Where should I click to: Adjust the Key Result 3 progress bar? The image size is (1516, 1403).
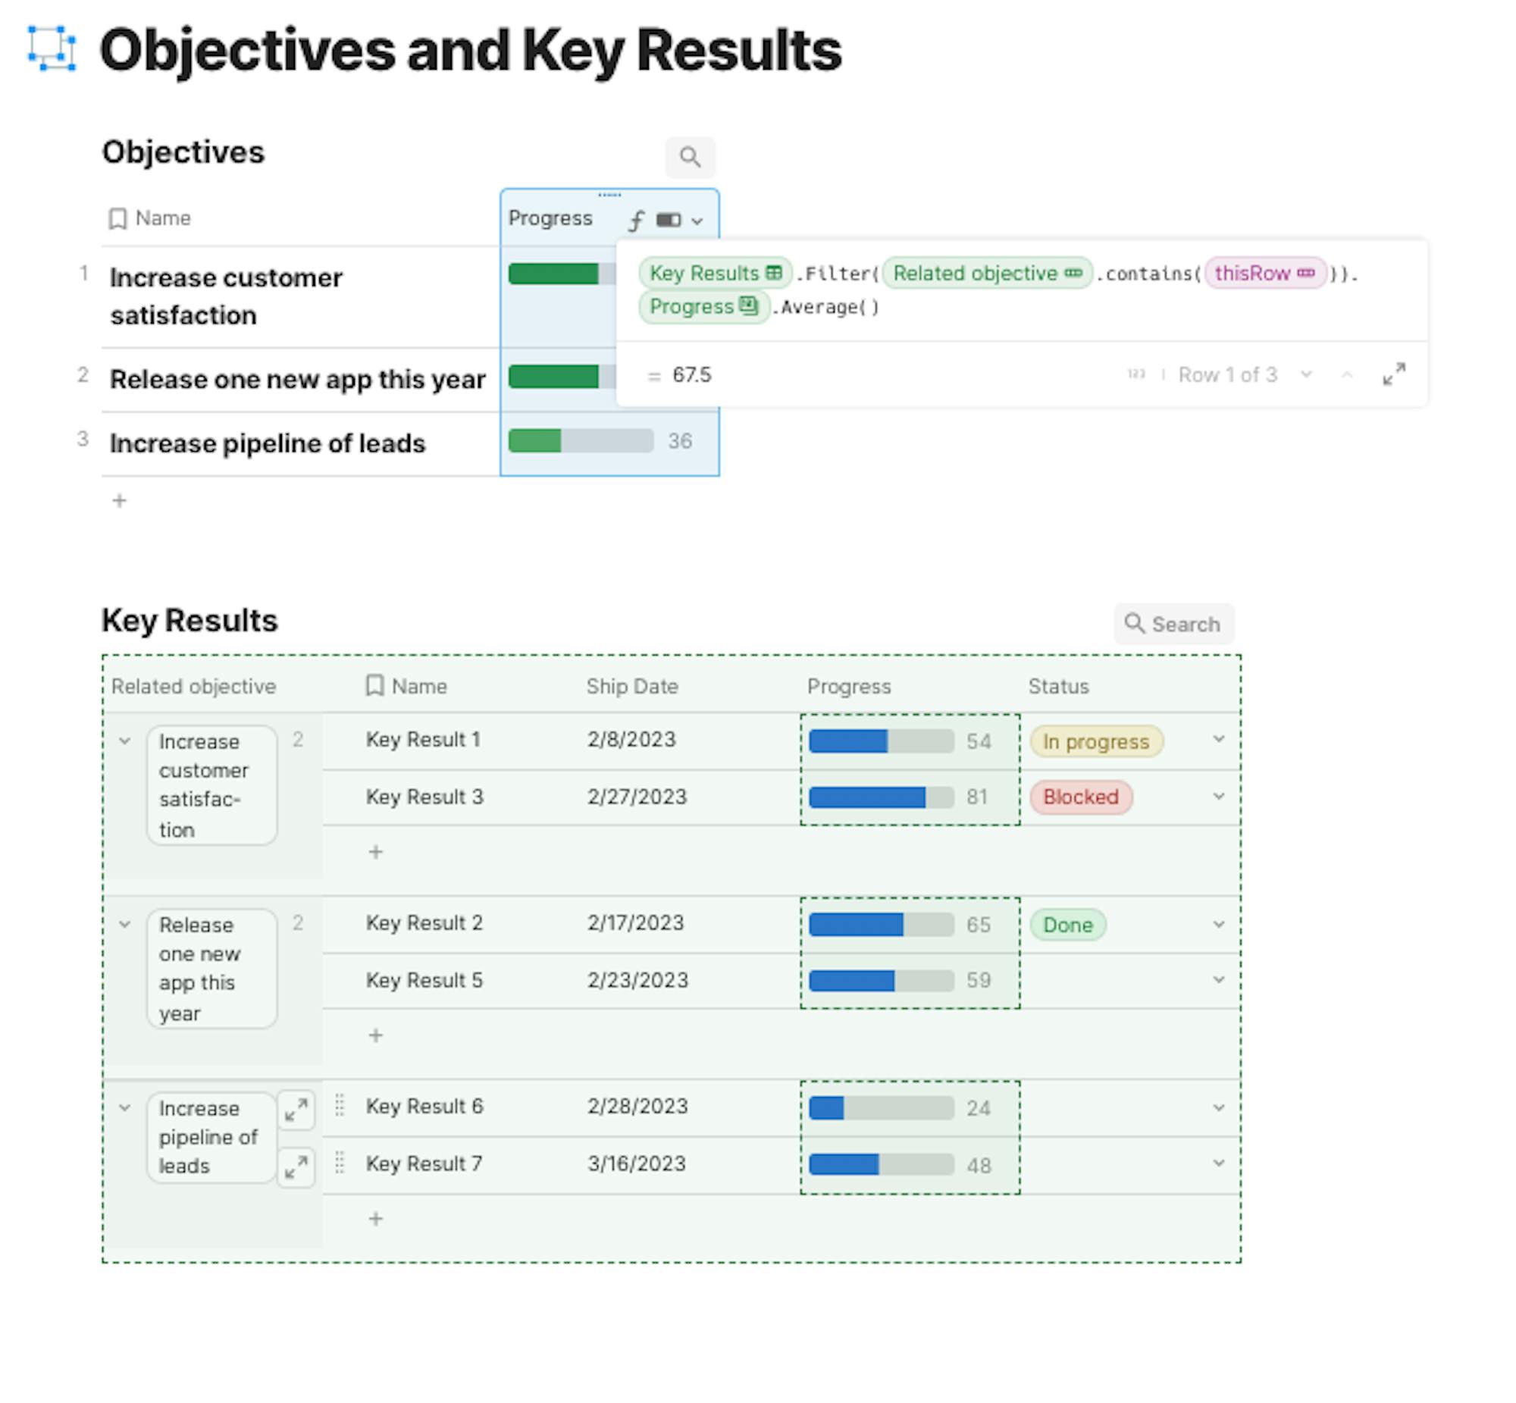click(882, 797)
